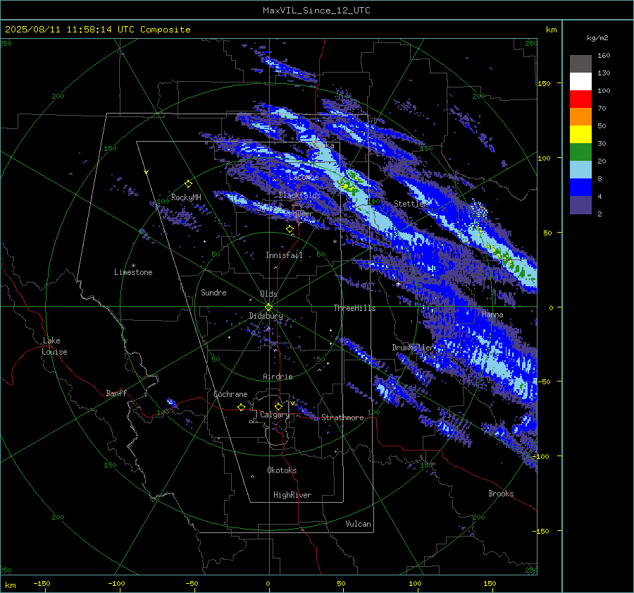634x593 pixels.
Task: Click the Strathmore city label
Action: (x=342, y=417)
